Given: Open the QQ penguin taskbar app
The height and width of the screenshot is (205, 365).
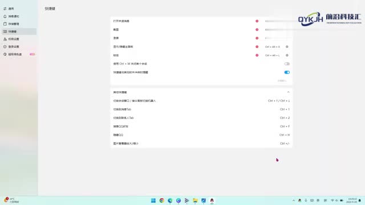Looking at the screenshot, I should click(212, 200).
